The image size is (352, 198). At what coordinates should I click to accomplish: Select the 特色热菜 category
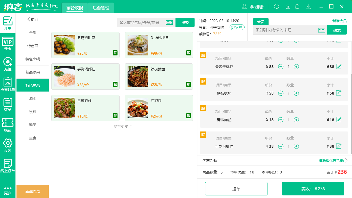(33, 85)
